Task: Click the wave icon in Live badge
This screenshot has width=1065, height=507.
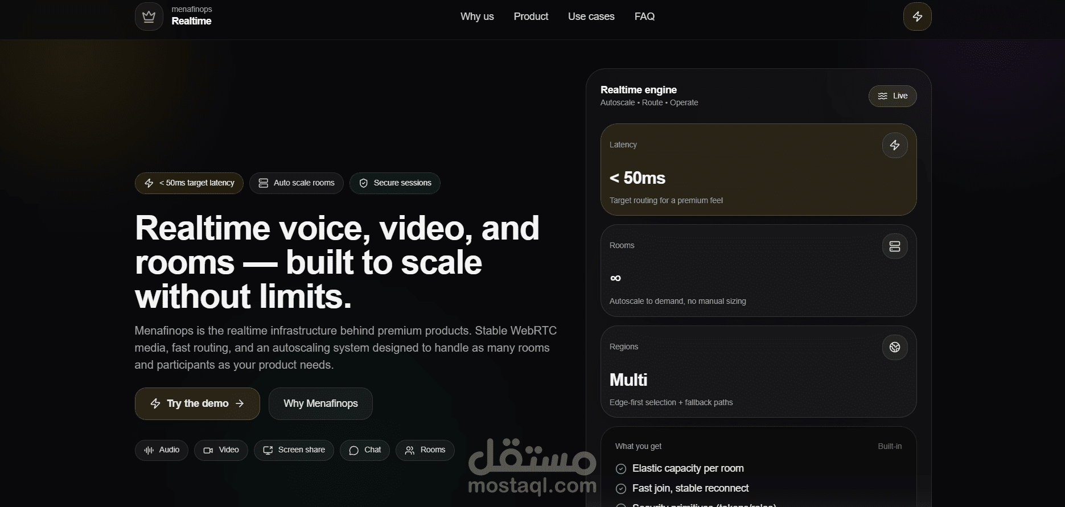Action: (882, 96)
